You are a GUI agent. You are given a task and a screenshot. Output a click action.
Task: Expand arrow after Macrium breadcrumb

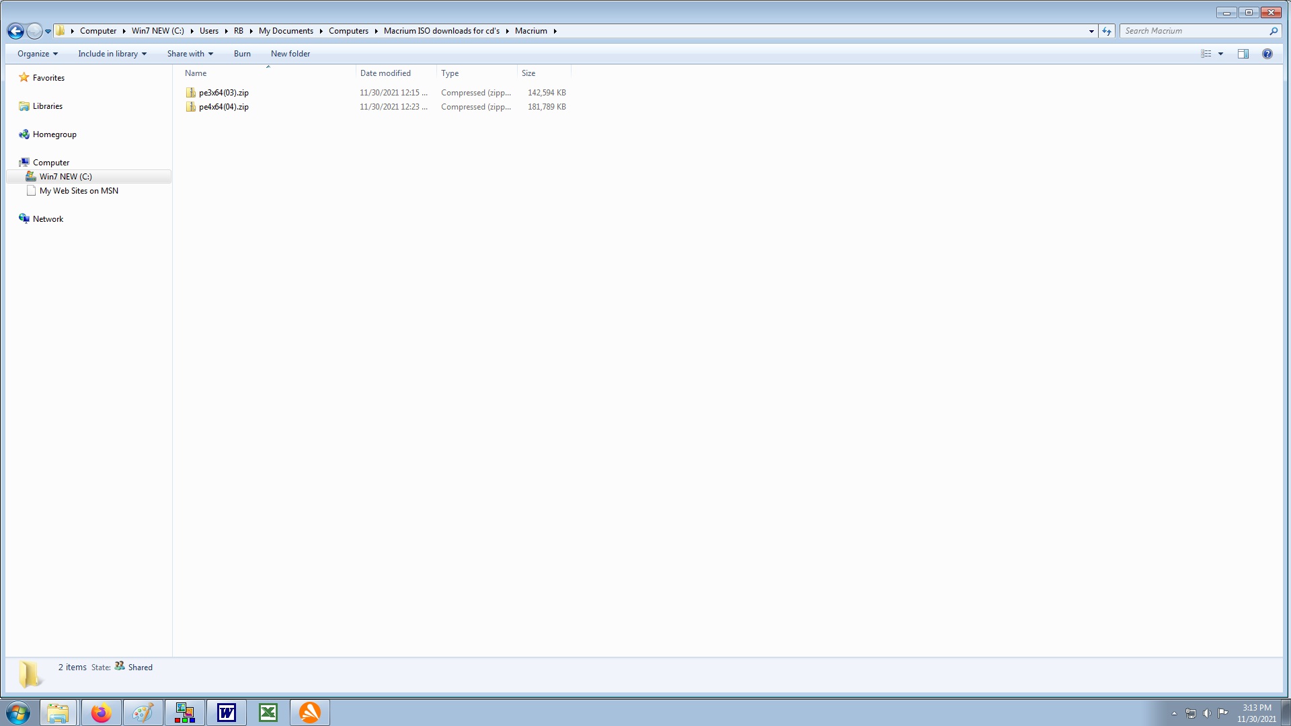555,31
